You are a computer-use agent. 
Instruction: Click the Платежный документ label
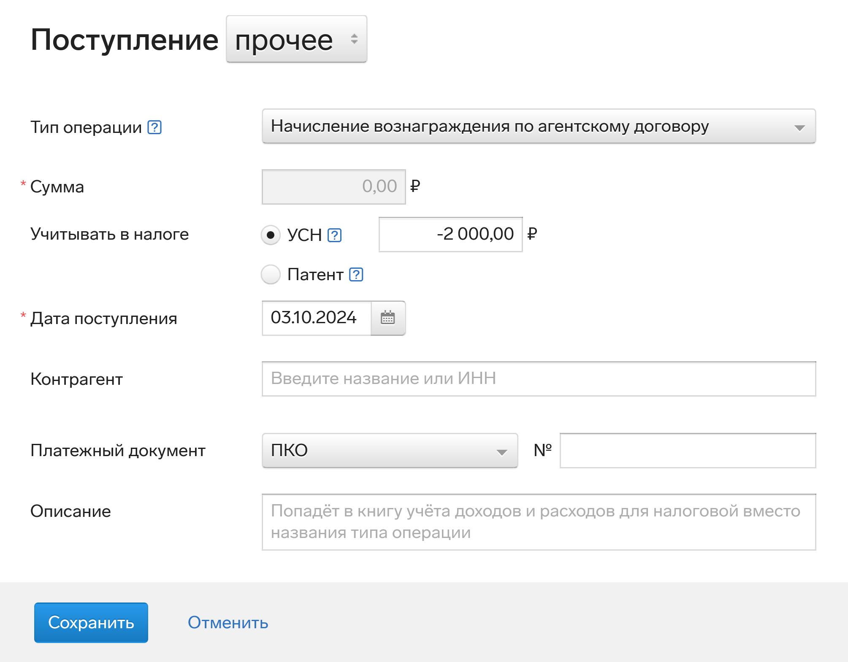118,451
